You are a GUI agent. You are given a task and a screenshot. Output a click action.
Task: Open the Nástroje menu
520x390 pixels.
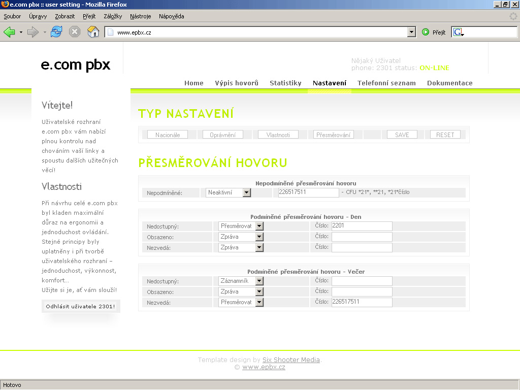tap(140, 16)
